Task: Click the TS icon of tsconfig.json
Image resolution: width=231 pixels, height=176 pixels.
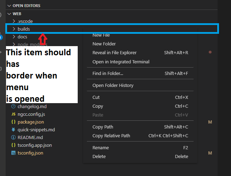Action: click(x=13, y=153)
